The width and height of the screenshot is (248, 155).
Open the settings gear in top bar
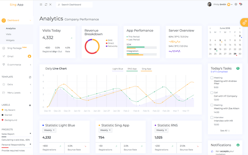click(x=236, y=4)
